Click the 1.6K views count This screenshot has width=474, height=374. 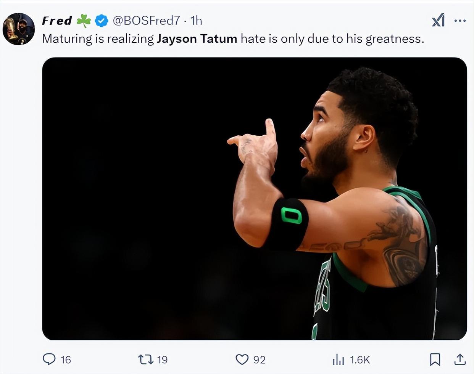coord(360,360)
